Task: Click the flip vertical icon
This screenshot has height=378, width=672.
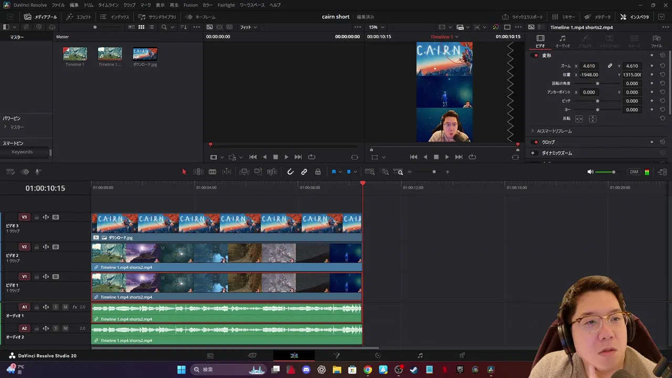Action: point(592,119)
